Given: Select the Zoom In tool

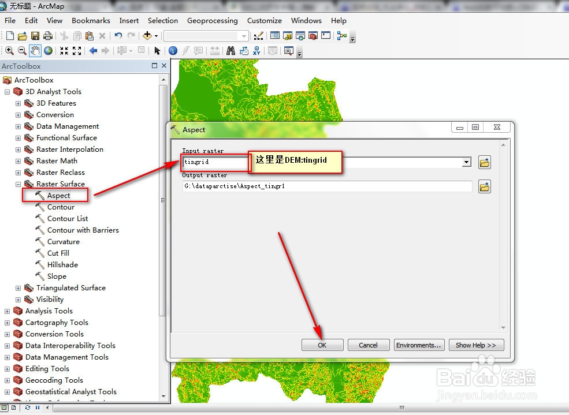Looking at the screenshot, I should click(9, 51).
